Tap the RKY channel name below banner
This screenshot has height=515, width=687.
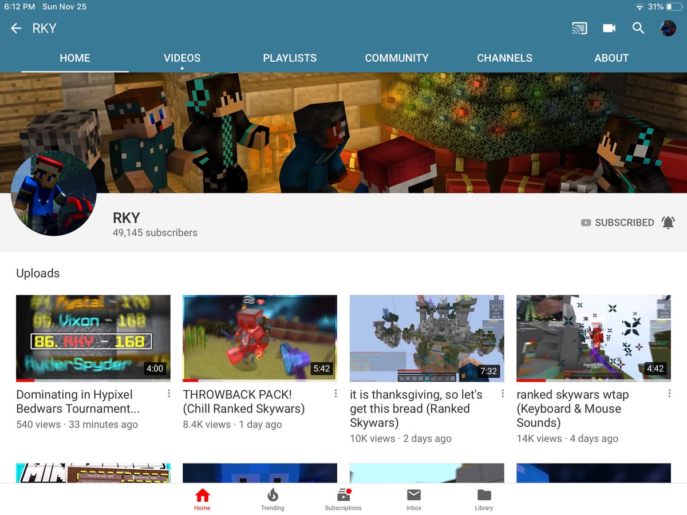pos(127,217)
